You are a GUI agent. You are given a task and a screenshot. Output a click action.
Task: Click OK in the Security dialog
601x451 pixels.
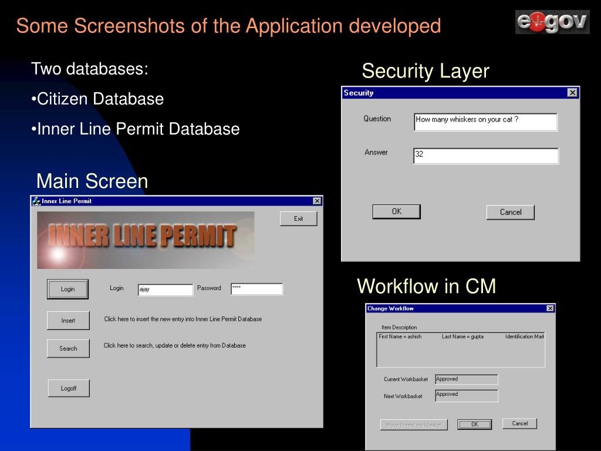point(397,211)
